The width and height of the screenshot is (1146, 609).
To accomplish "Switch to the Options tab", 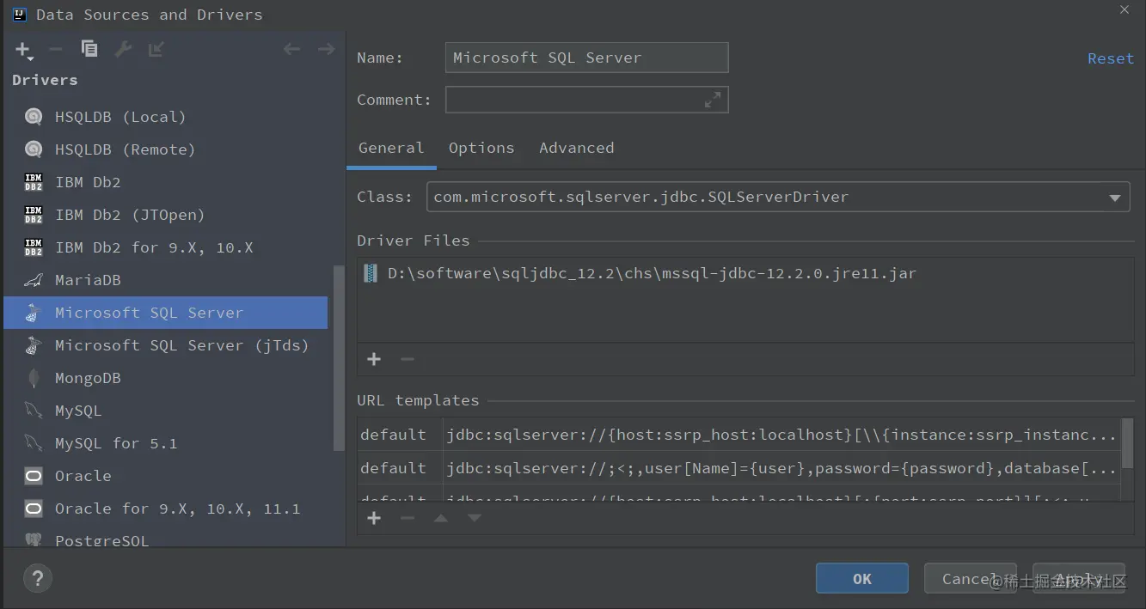I will pyautogui.click(x=481, y=148).
